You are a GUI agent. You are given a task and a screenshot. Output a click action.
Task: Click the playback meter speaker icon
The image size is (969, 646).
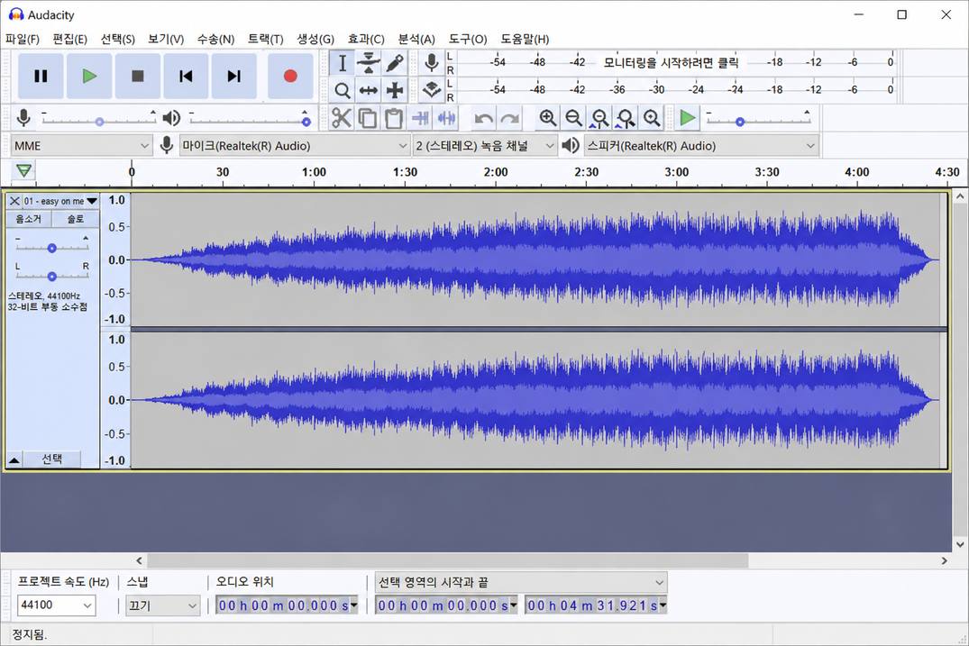click(432, 90)
